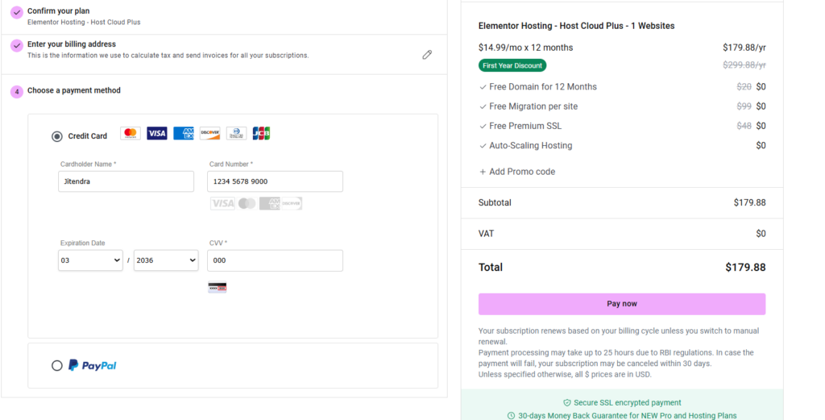Click the $14.99/mo x 12 months text
Screen dimensions: 825x420
pyautogui.click(x=525, y=48)
